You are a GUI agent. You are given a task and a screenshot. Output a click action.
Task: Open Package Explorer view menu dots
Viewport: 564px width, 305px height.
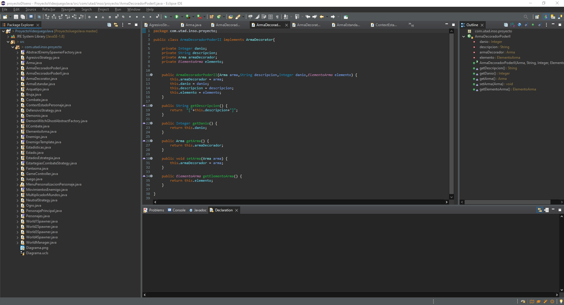click(x=123, y=25)
